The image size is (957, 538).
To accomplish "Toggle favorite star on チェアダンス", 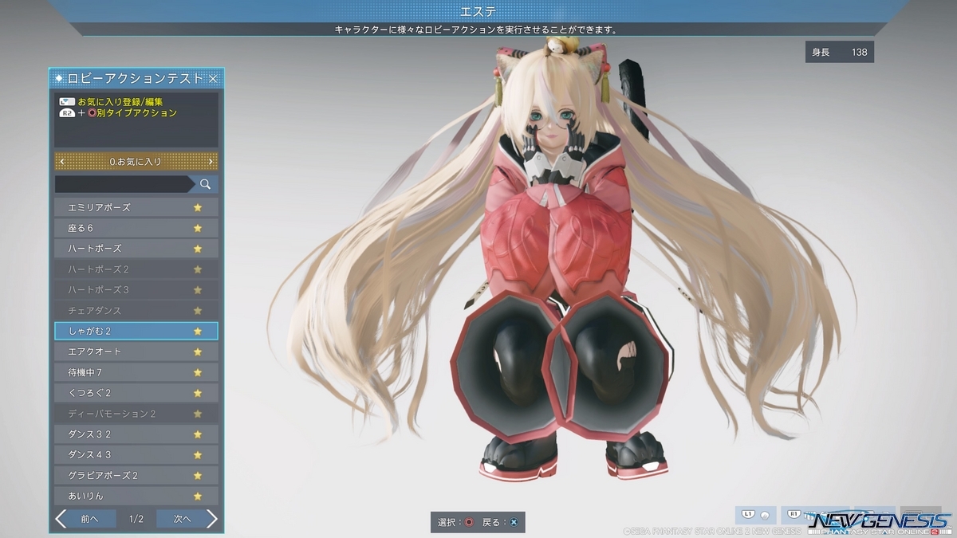I will tap(198, 311).
